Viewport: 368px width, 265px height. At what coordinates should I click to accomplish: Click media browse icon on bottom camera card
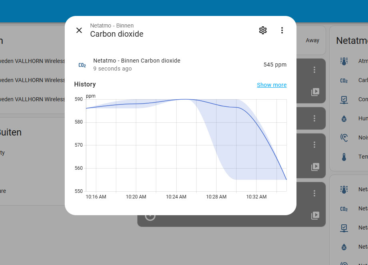pyautogui.click(x=315, y=216)
